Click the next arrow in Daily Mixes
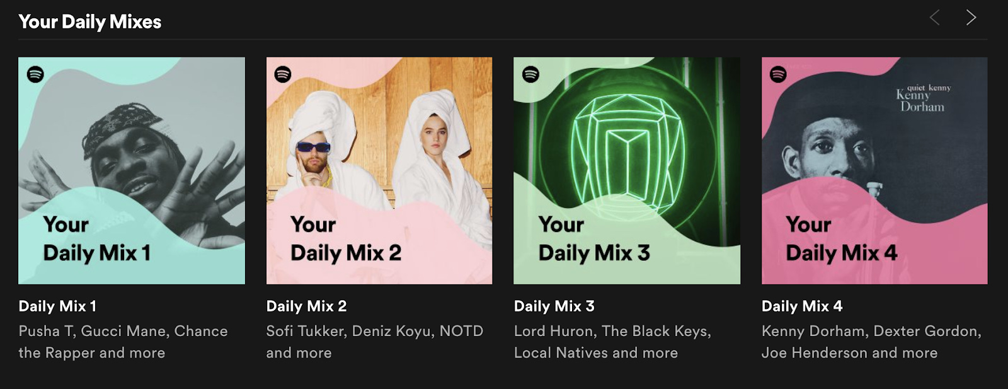Screen dimensions: 1008x389 (971, 18)
